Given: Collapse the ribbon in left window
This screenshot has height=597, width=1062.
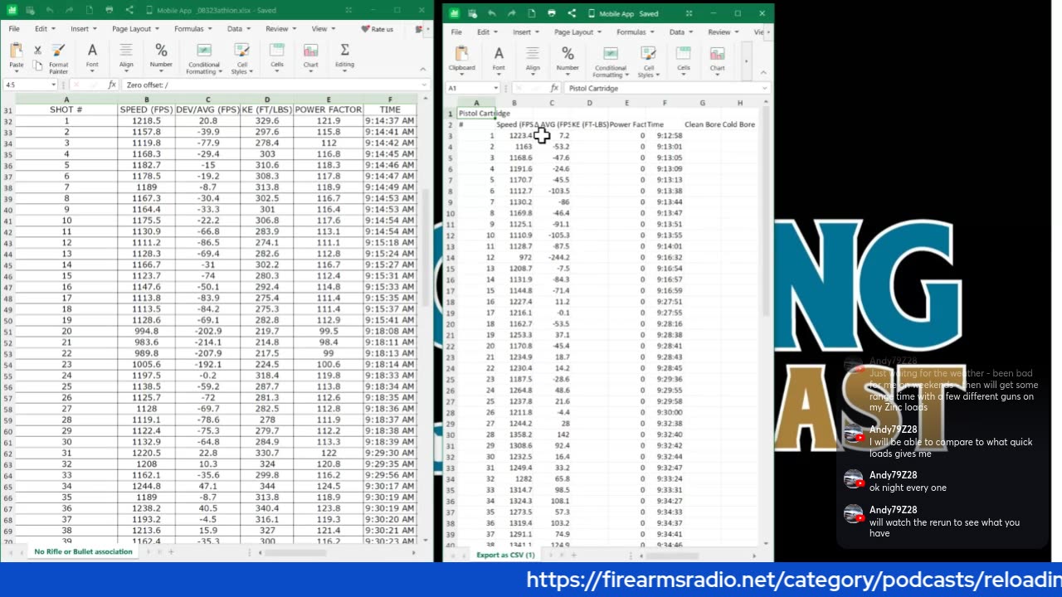Looking at the screenshot, I should 422,70.
